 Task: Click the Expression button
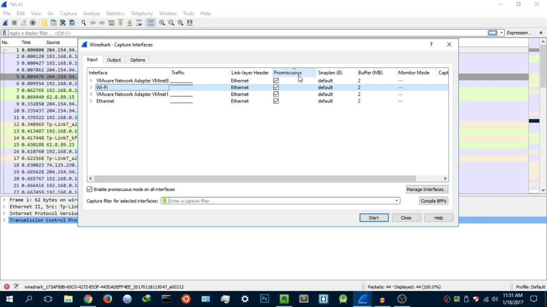(x=519, y=33)
